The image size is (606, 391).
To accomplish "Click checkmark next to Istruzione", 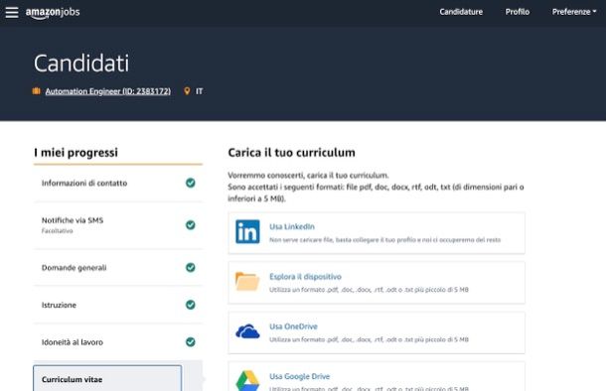I will coord(191,305).
